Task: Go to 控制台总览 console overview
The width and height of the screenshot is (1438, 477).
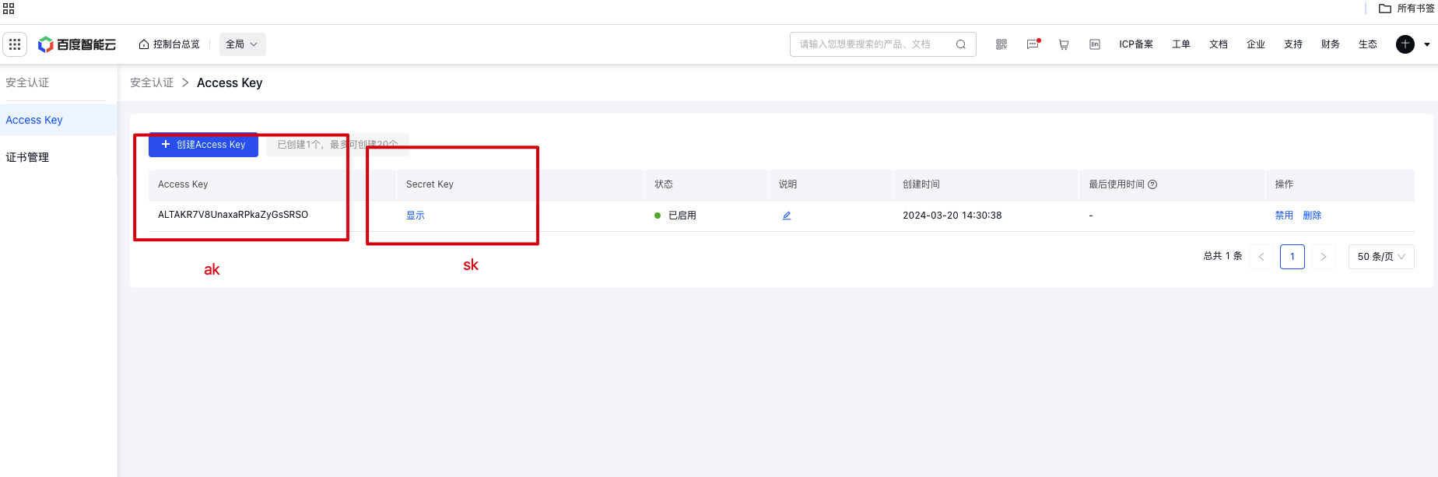Action: point(170,44)
